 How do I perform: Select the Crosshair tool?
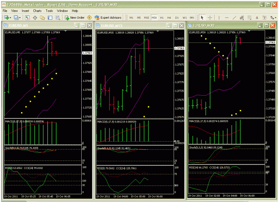coord(210,17)
